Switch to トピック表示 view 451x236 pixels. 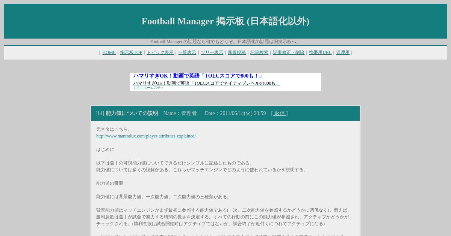point(160,53)
